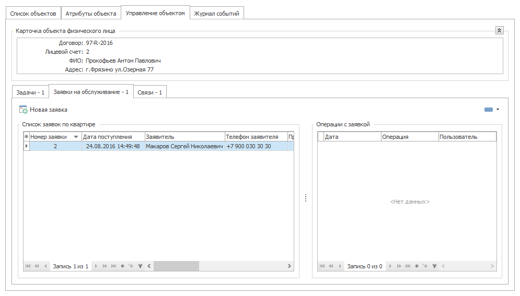Click filter funnel icon in requests list navigator
The width and height of the screenshot is (520, 296).
click(140, 266)
